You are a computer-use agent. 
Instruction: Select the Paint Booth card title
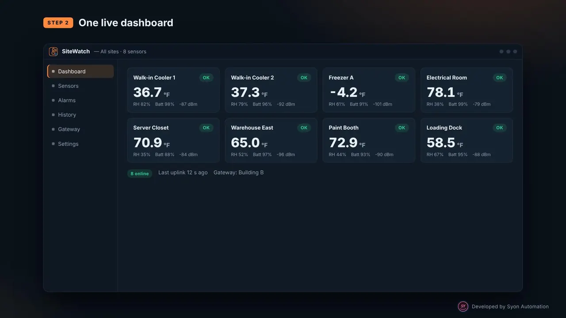coord(344,128)
